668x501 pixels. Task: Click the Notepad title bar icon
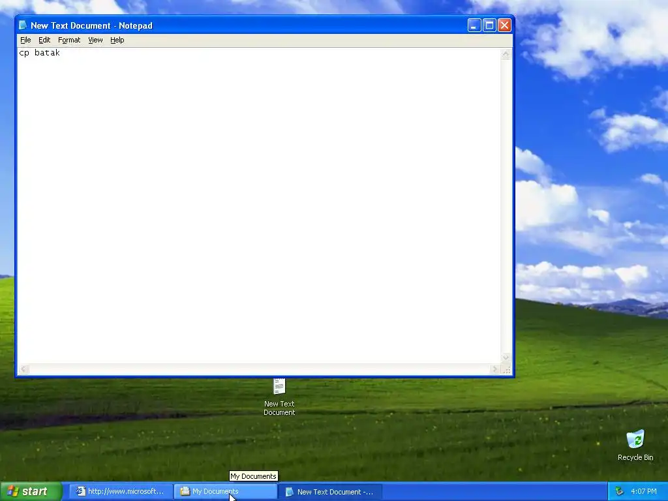(23, 25)
